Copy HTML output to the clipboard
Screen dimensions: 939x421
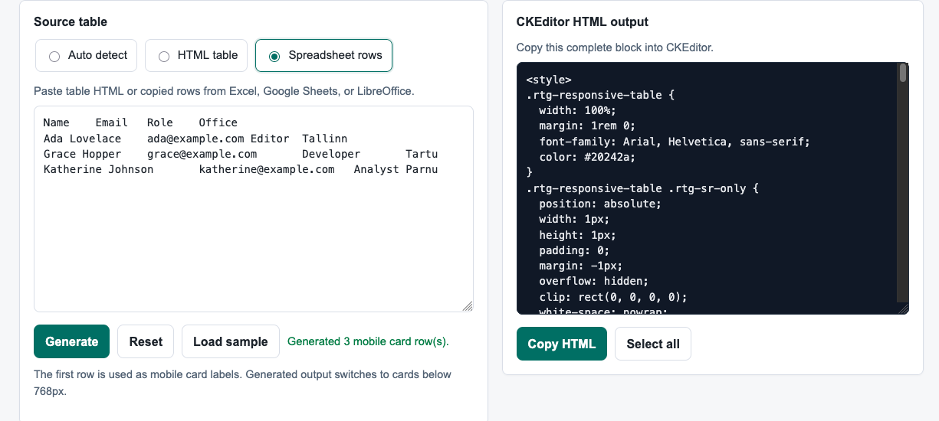pyautogui.click(x=561, y=344)
